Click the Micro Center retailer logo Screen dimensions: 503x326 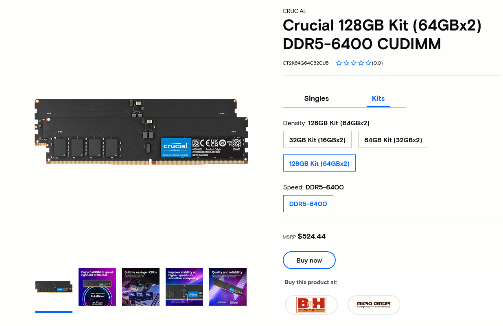pos(374,305)
